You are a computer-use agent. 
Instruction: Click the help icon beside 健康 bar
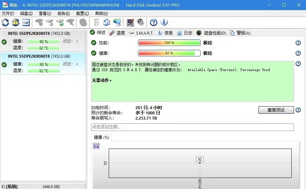[x=298, y=53]
